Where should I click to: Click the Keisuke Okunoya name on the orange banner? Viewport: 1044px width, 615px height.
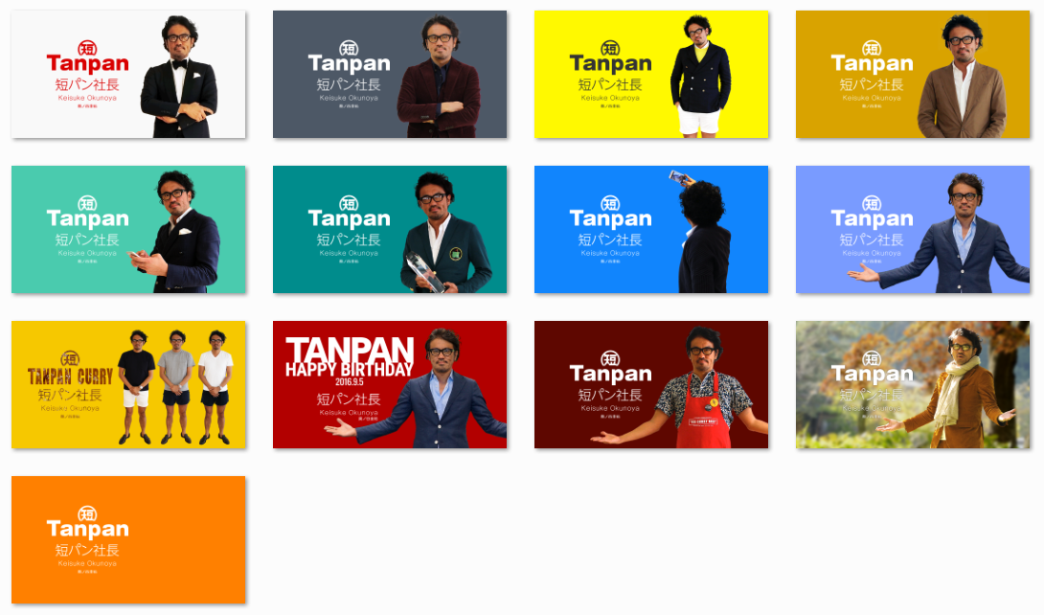click(87, 563)
